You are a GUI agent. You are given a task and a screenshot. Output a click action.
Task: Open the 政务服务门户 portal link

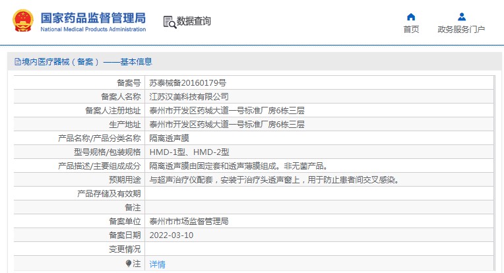pyautogui.click(x=461, y=30)
